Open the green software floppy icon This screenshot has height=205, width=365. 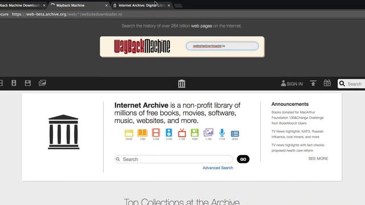[x=194, y=133]
